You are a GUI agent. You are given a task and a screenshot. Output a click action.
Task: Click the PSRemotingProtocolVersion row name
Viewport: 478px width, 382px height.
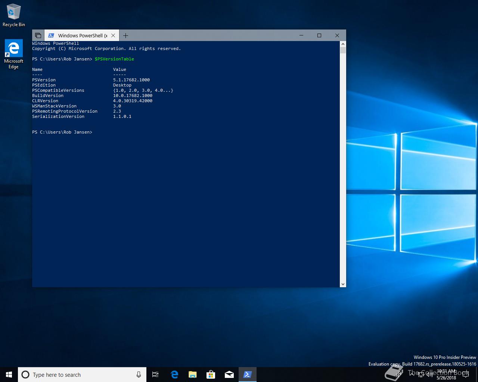(65, 111)
